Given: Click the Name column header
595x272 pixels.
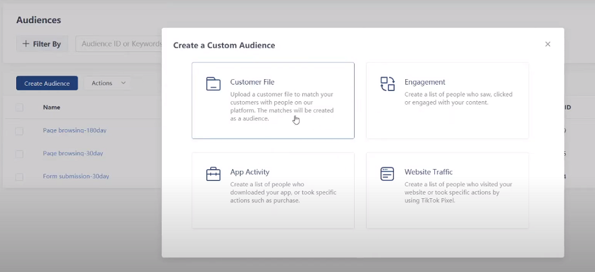Looking at the screenshot, I should (51, 108).
